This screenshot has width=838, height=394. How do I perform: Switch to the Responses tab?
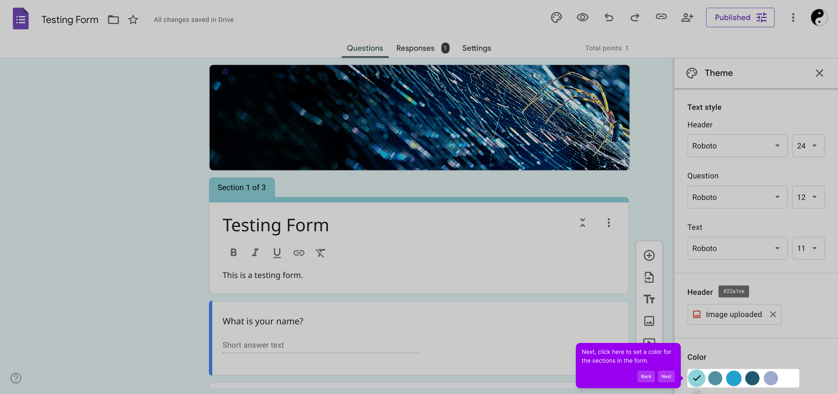(x=415, y=48)
